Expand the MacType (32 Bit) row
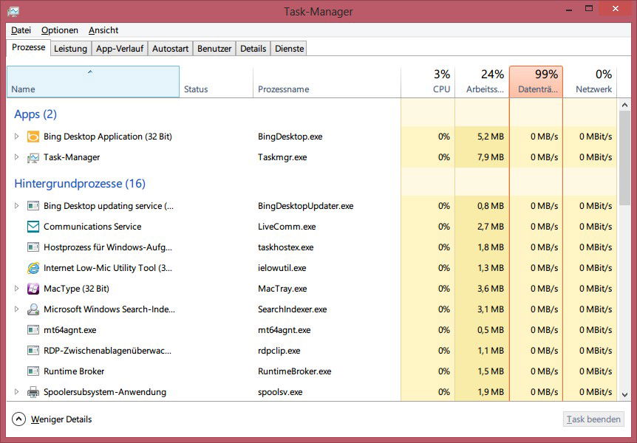637x443 pixels. coord(16,289)
